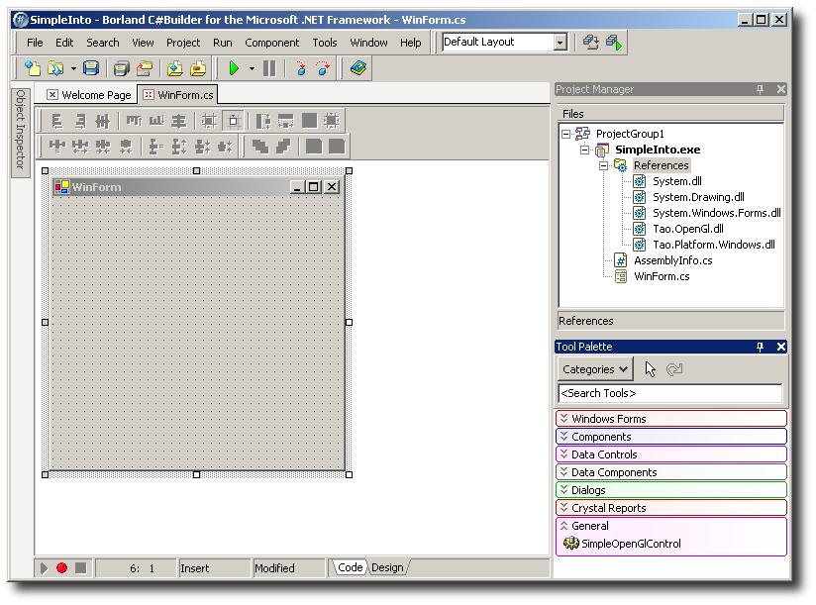The width and height of the screenshot is (816, 605).
Task: Click Make Horizontal Spacing Equal icon
Action: (x=56, y=147)
